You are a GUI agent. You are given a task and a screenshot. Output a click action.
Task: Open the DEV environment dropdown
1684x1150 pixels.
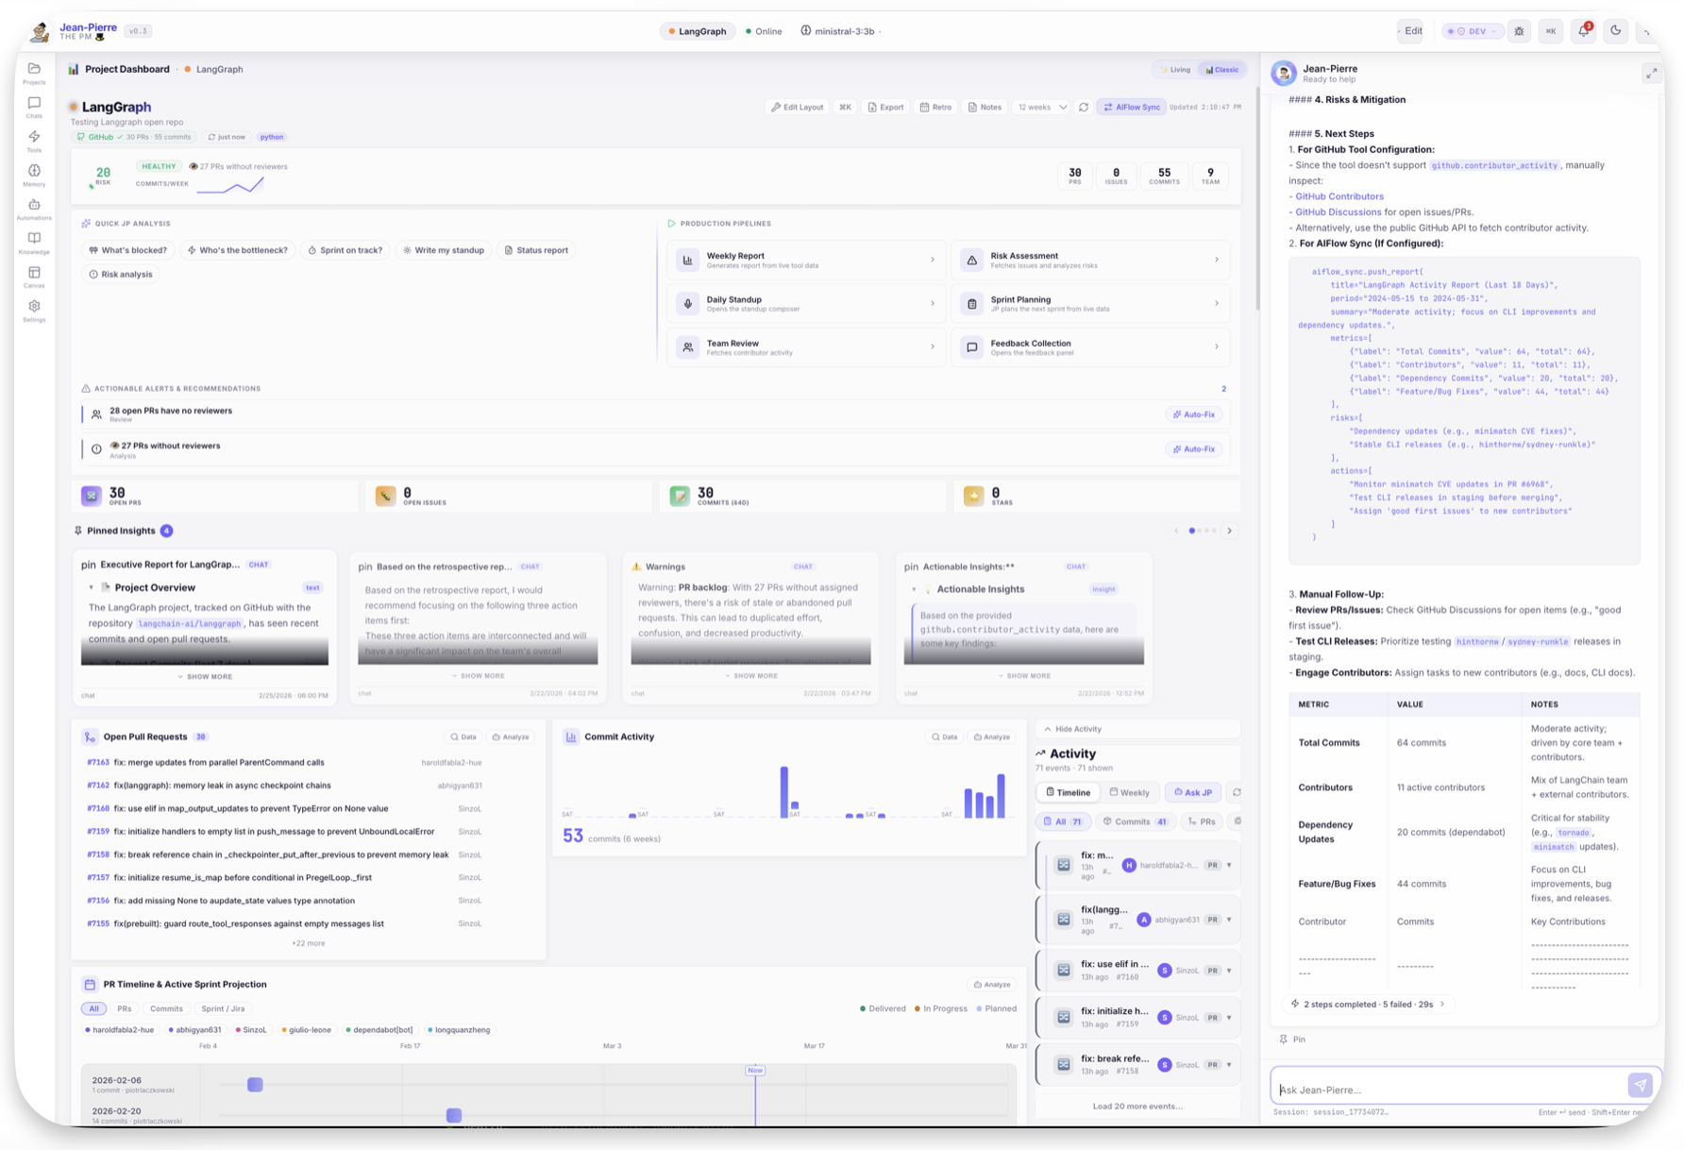[x=1472, y=30]
